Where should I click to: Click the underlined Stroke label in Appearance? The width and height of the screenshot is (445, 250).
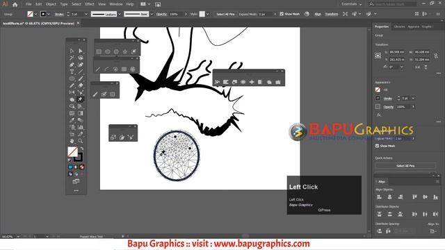point(388,99)
